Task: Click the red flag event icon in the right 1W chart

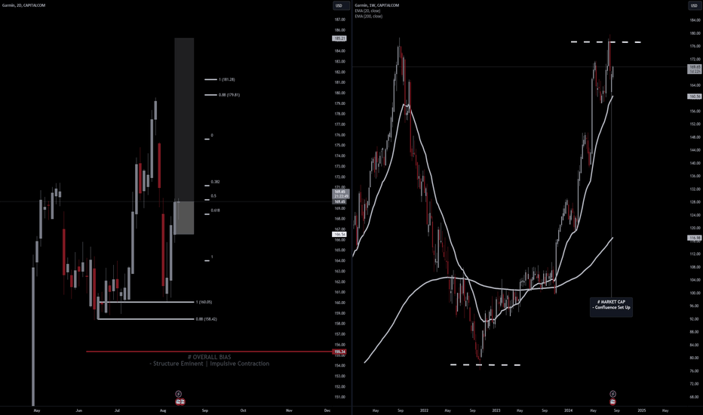Action: tap(613, 401)
